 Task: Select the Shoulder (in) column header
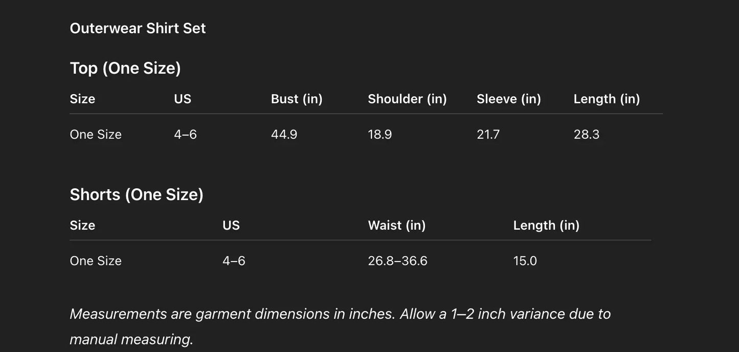coord(407,99)
